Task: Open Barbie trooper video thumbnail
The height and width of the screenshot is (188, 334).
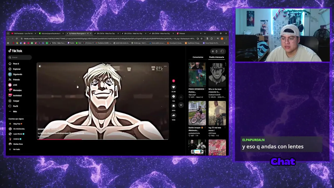Action: click(x=197, y=113)
